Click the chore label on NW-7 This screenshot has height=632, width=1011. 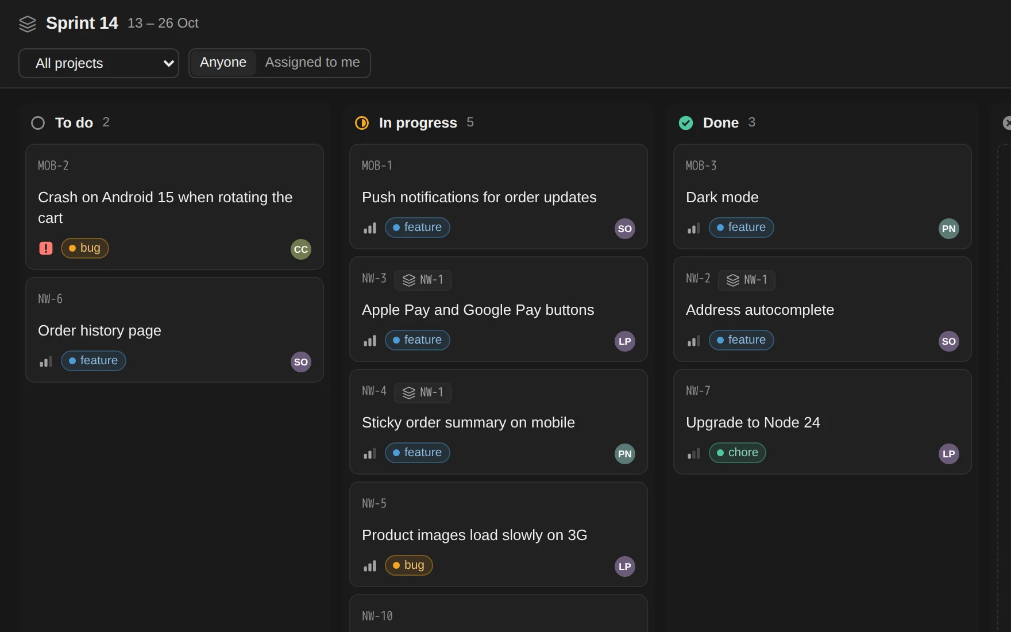[x=738, y=453]
